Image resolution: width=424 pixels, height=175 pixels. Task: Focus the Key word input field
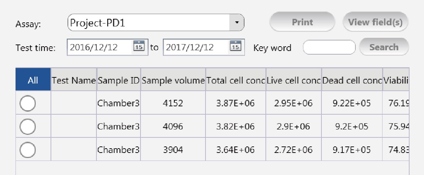[x=329, y=47]
